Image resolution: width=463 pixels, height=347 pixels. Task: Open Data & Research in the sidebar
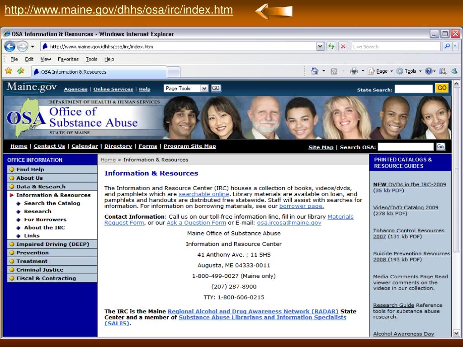tap(52, 187)
